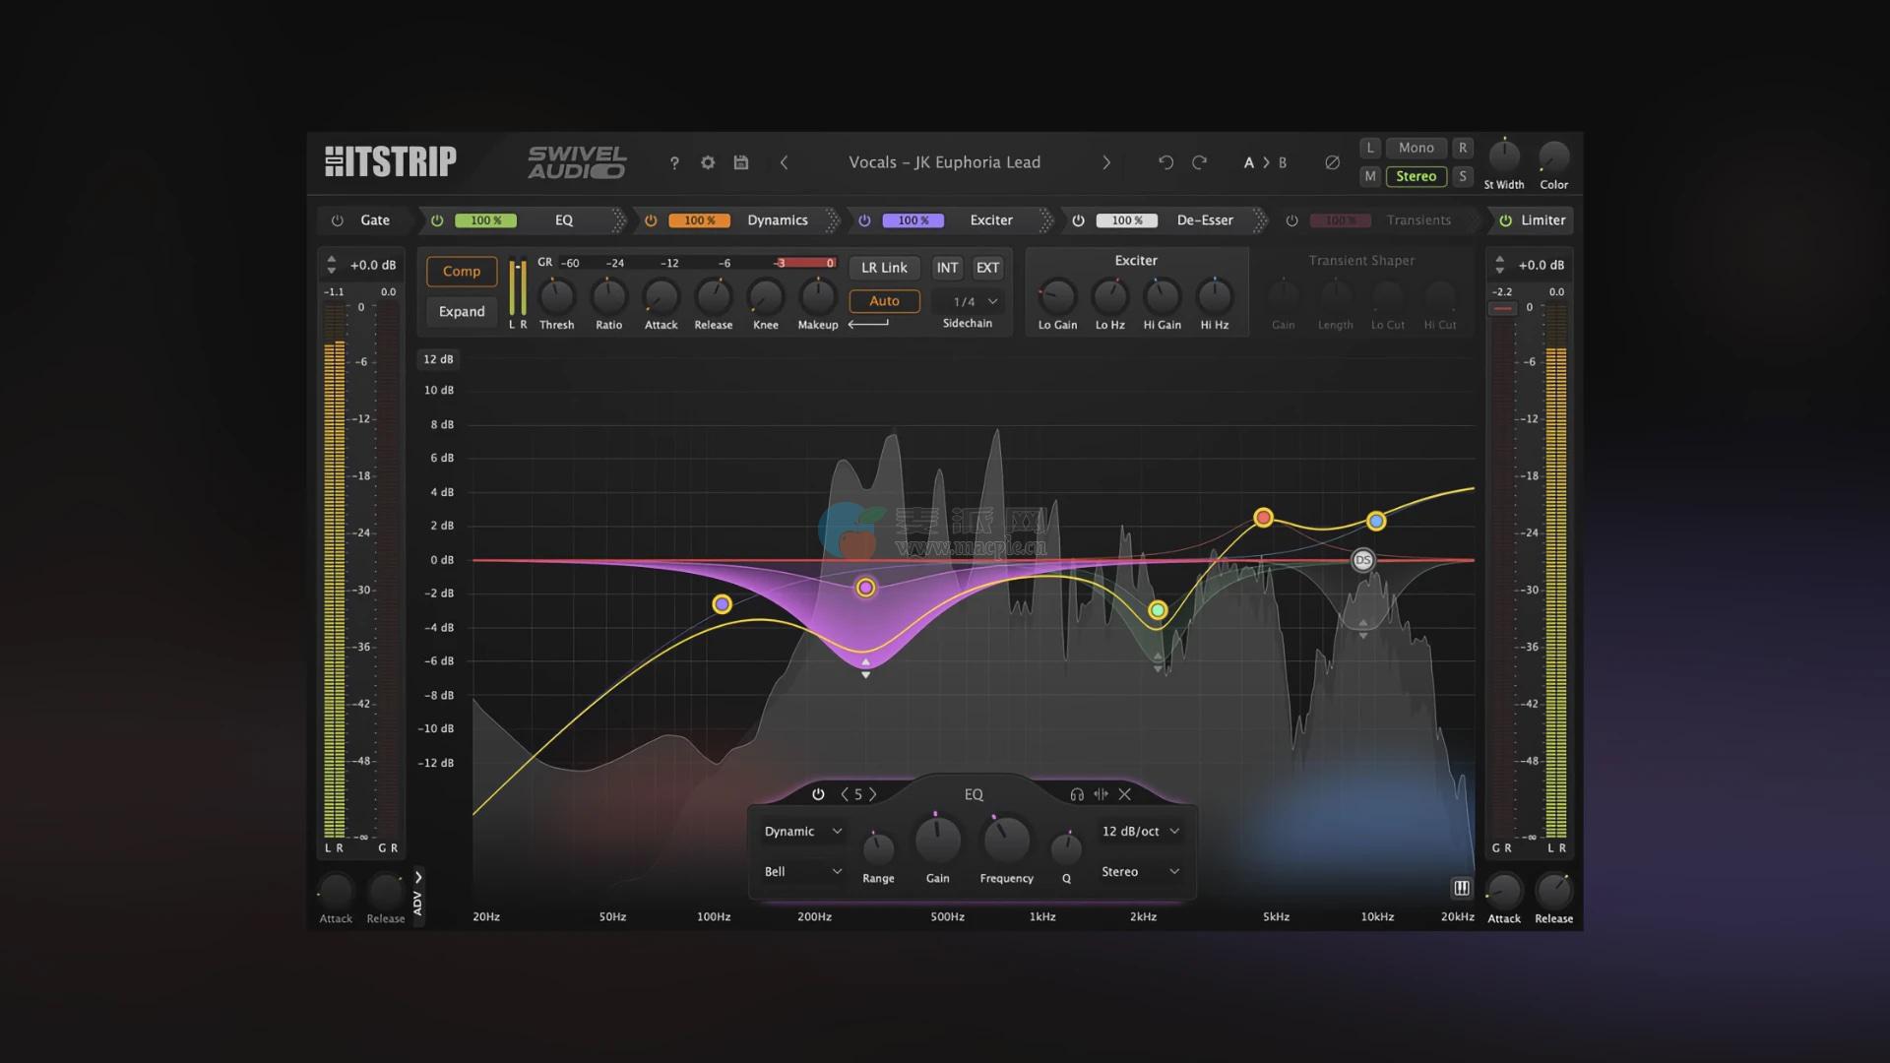This screenshot has width=1890, height=1063.
Task: Toggle the piano keyboard icon
Action: [1462, 888]
